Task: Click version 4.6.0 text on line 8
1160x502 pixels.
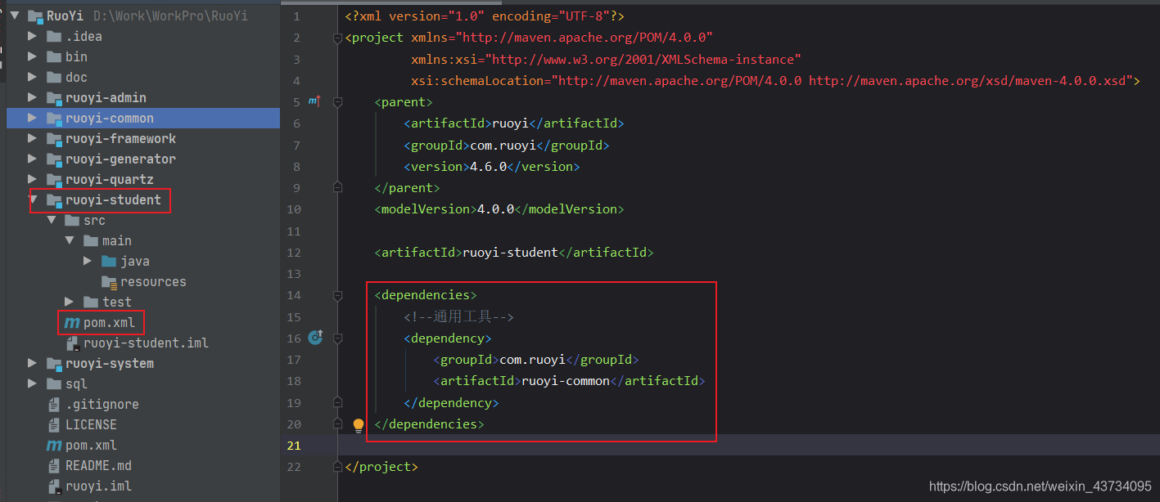Action: click(488, 167)
